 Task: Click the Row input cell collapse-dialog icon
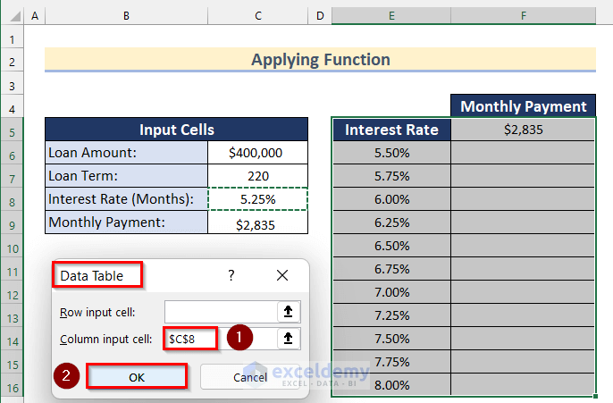pyautogui.click(x=289, y=312)
